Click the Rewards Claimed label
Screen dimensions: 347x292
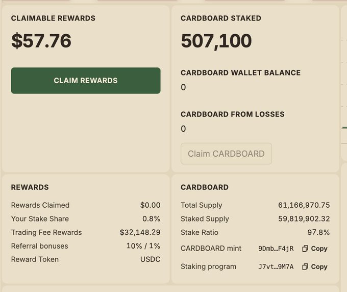point(40,205)
